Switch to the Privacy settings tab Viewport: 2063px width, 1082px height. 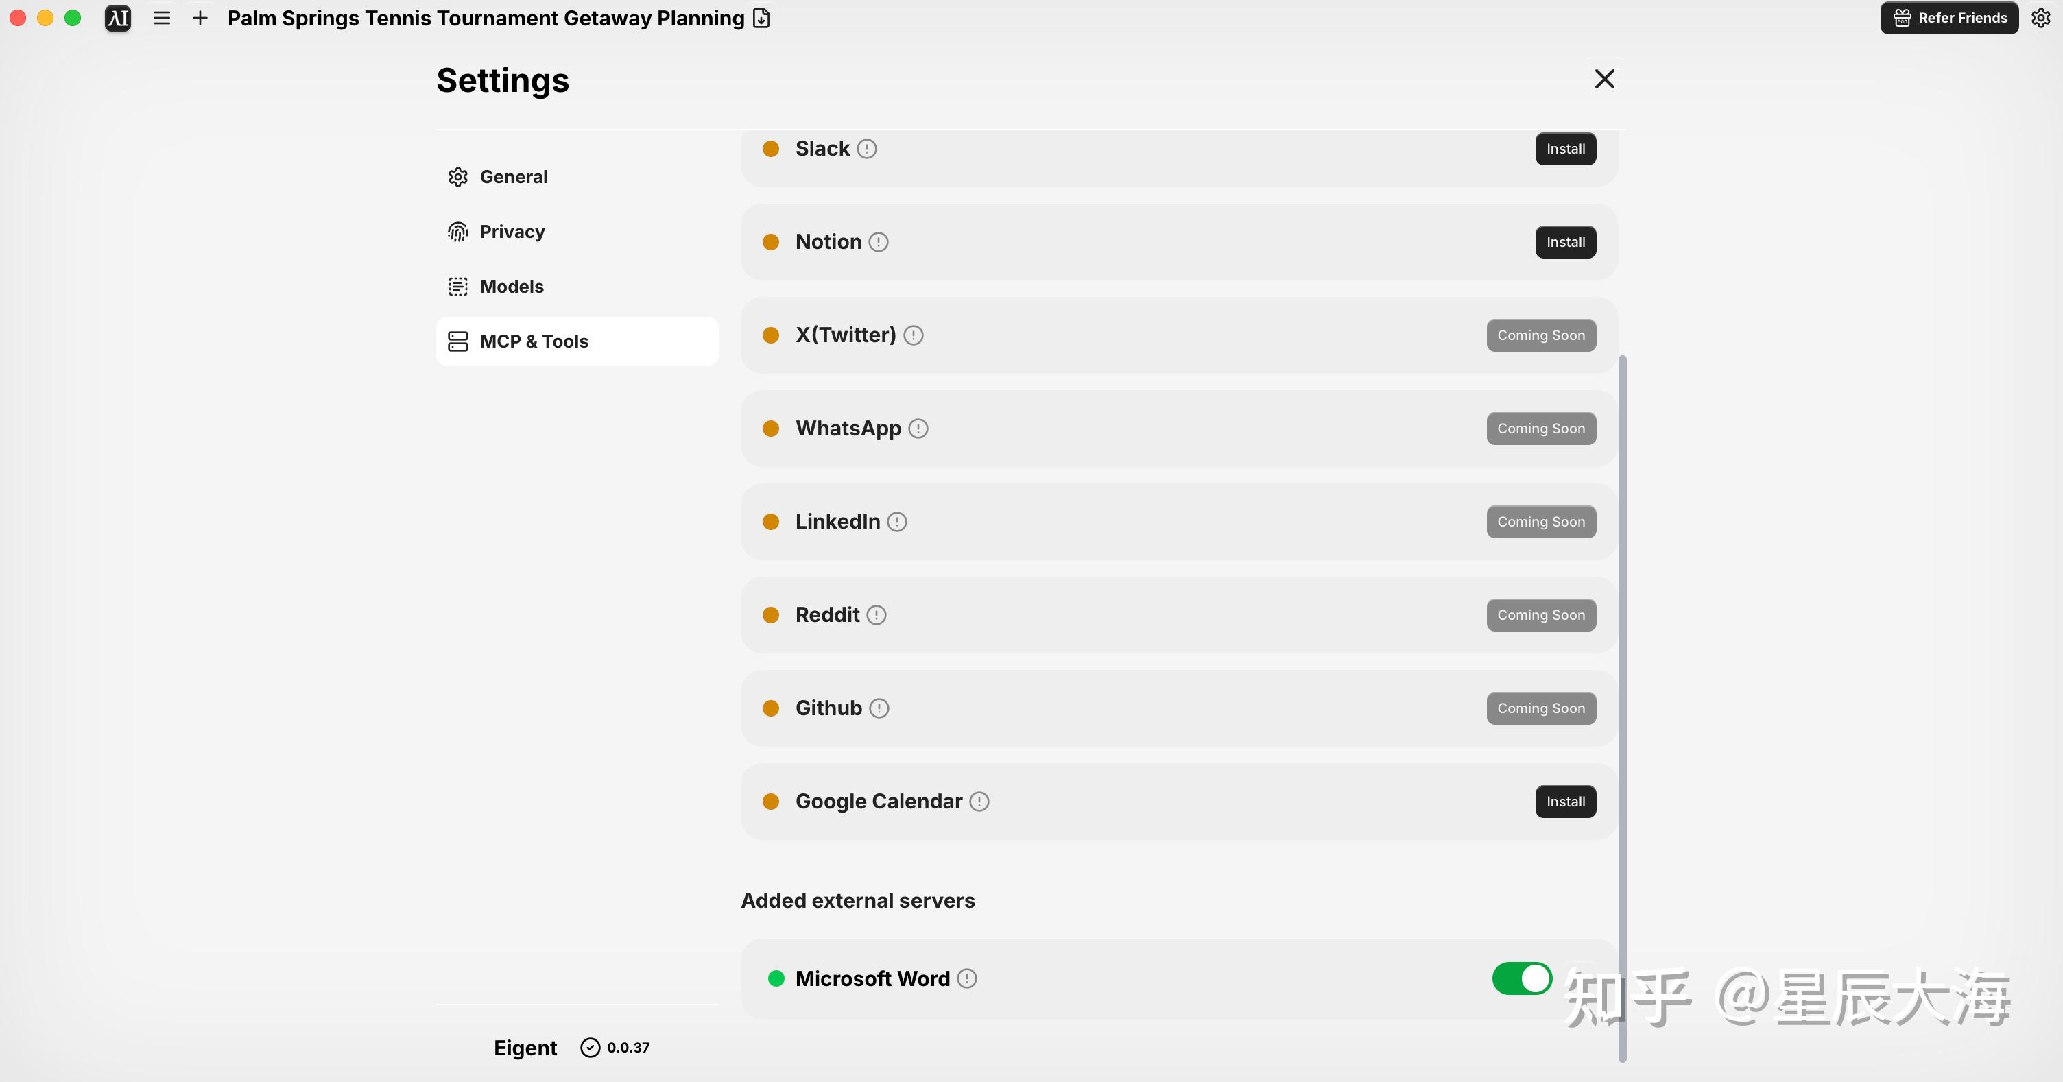click(x=512, y=232)
